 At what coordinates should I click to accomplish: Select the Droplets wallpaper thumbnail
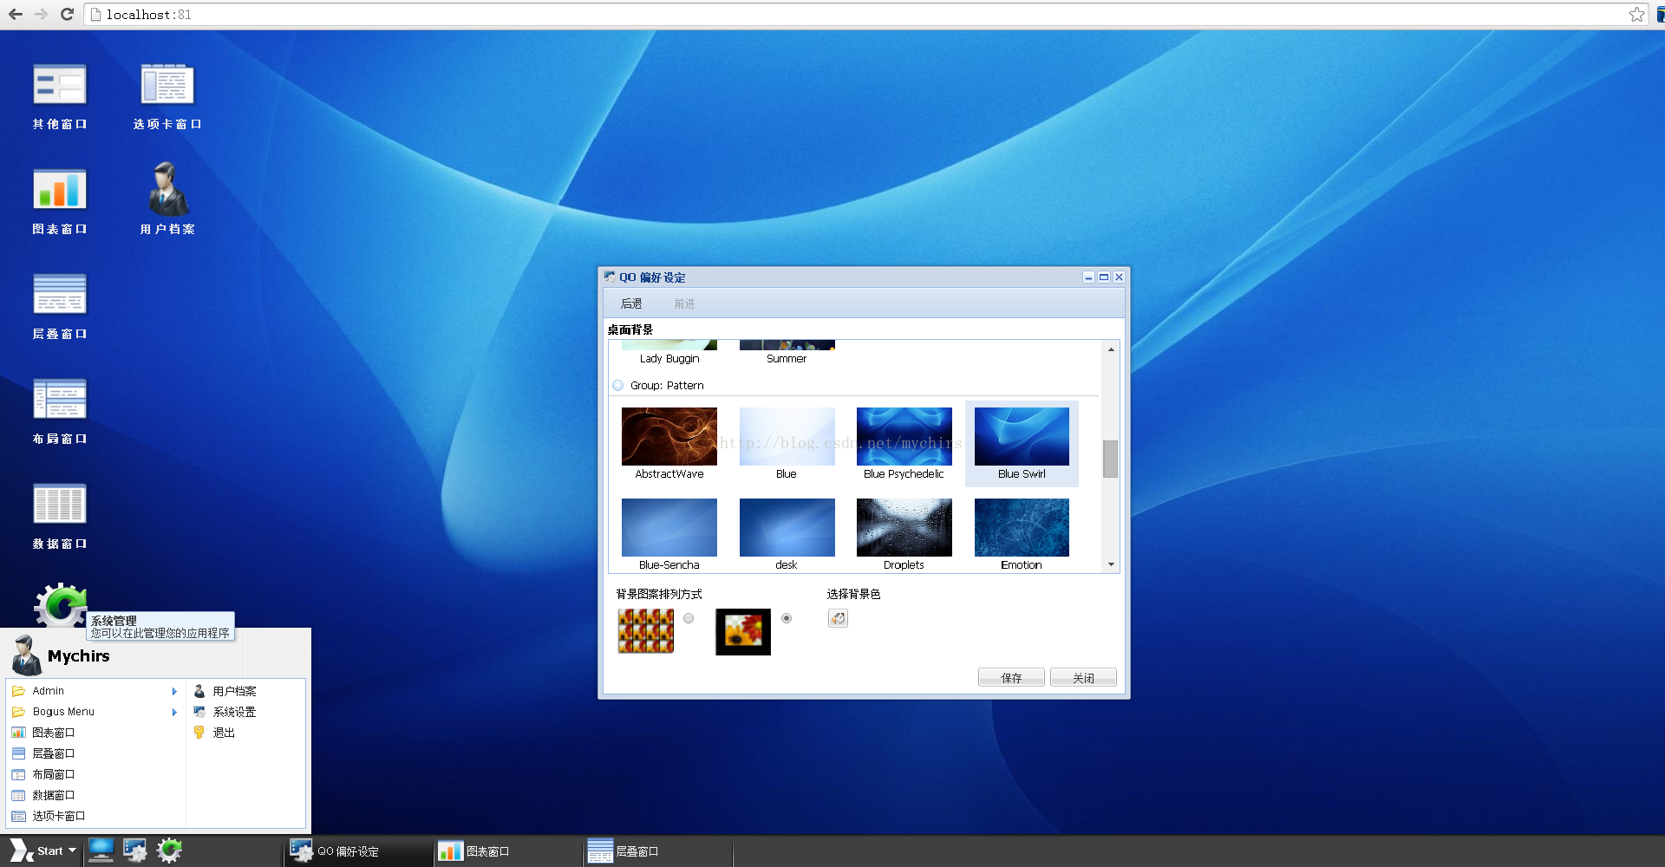click(904, 534)
